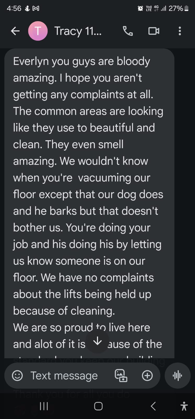Focus the Text message input field
The height and width of the screenshot is (419, 195).
tap(64, 376)
